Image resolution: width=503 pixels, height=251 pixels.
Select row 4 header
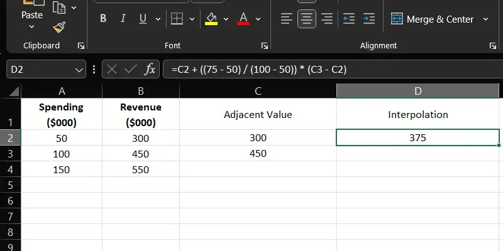pos(10,169)
